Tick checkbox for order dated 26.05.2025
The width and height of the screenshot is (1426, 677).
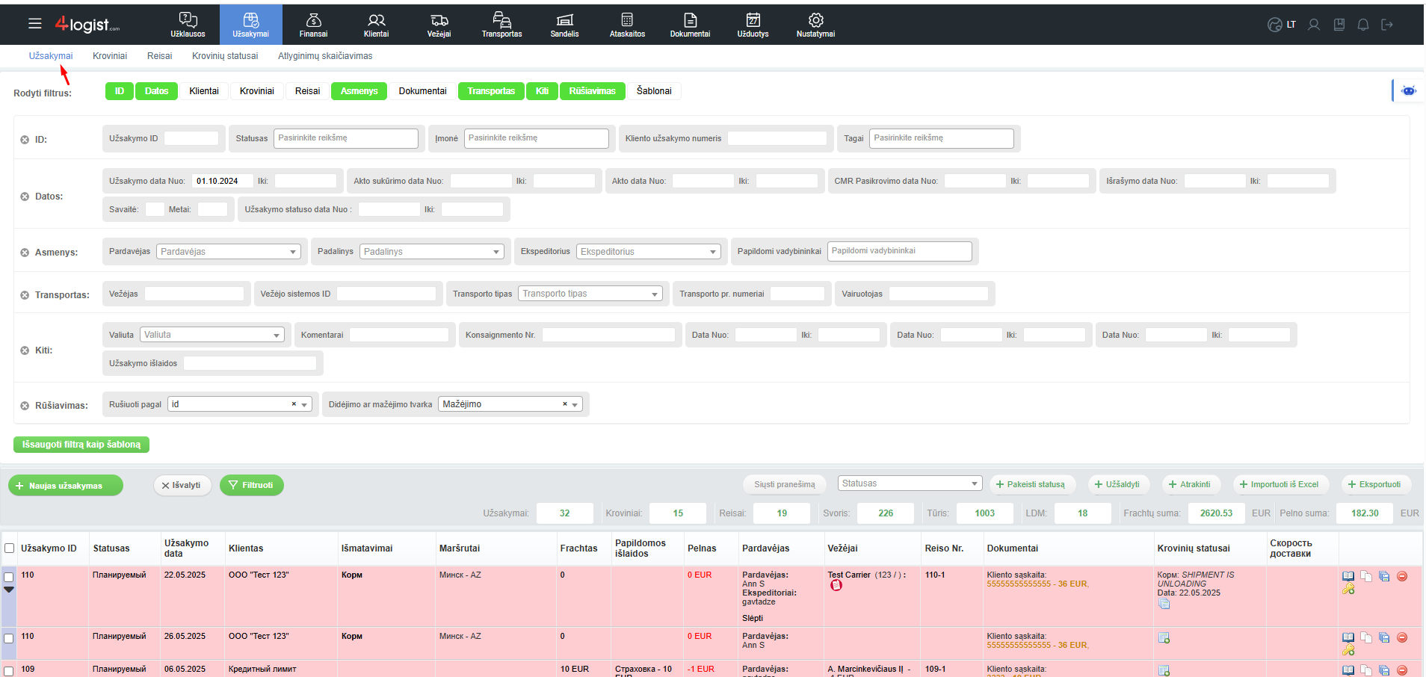point(9,638)
